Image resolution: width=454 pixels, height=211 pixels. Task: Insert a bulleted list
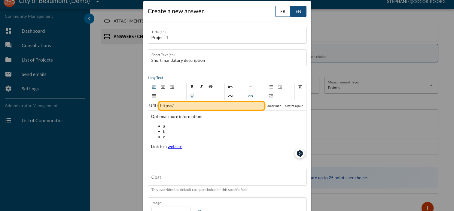(x=271, y=87)
